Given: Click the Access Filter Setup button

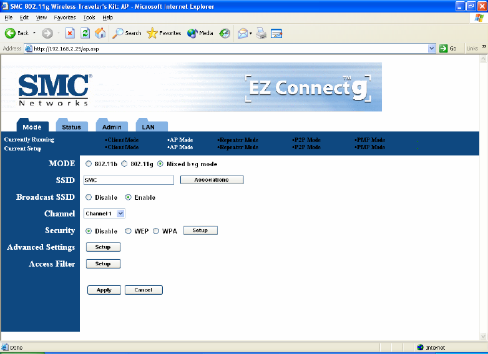Looking at the screenshot, I should click(104, 263).
